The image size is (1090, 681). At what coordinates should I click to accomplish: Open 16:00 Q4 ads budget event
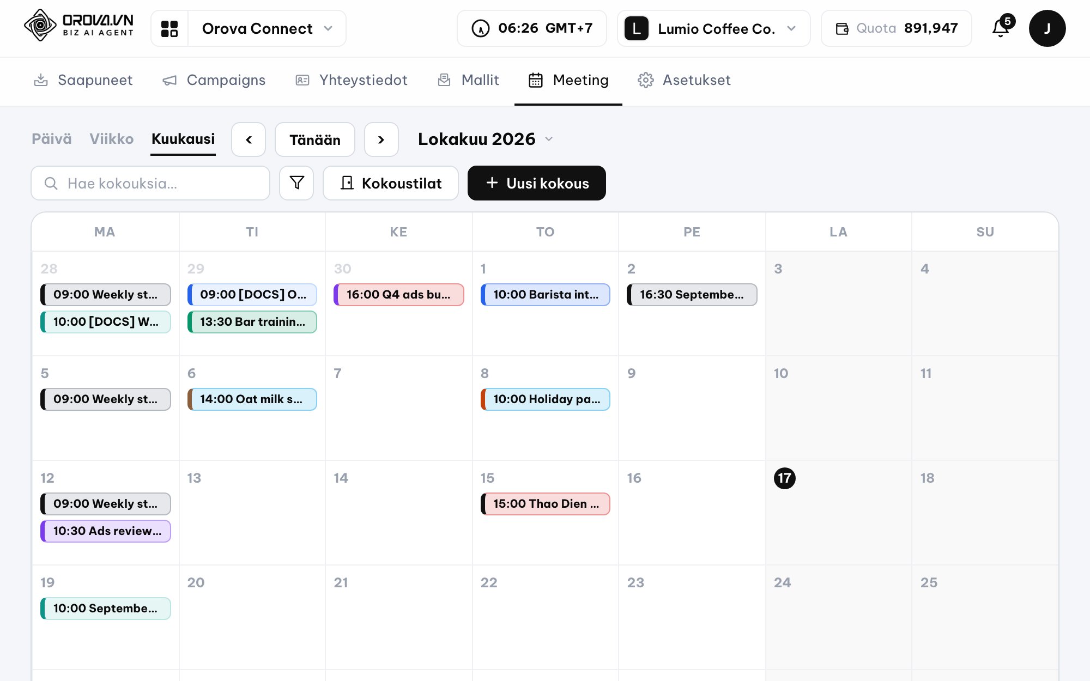click(399, 295)
